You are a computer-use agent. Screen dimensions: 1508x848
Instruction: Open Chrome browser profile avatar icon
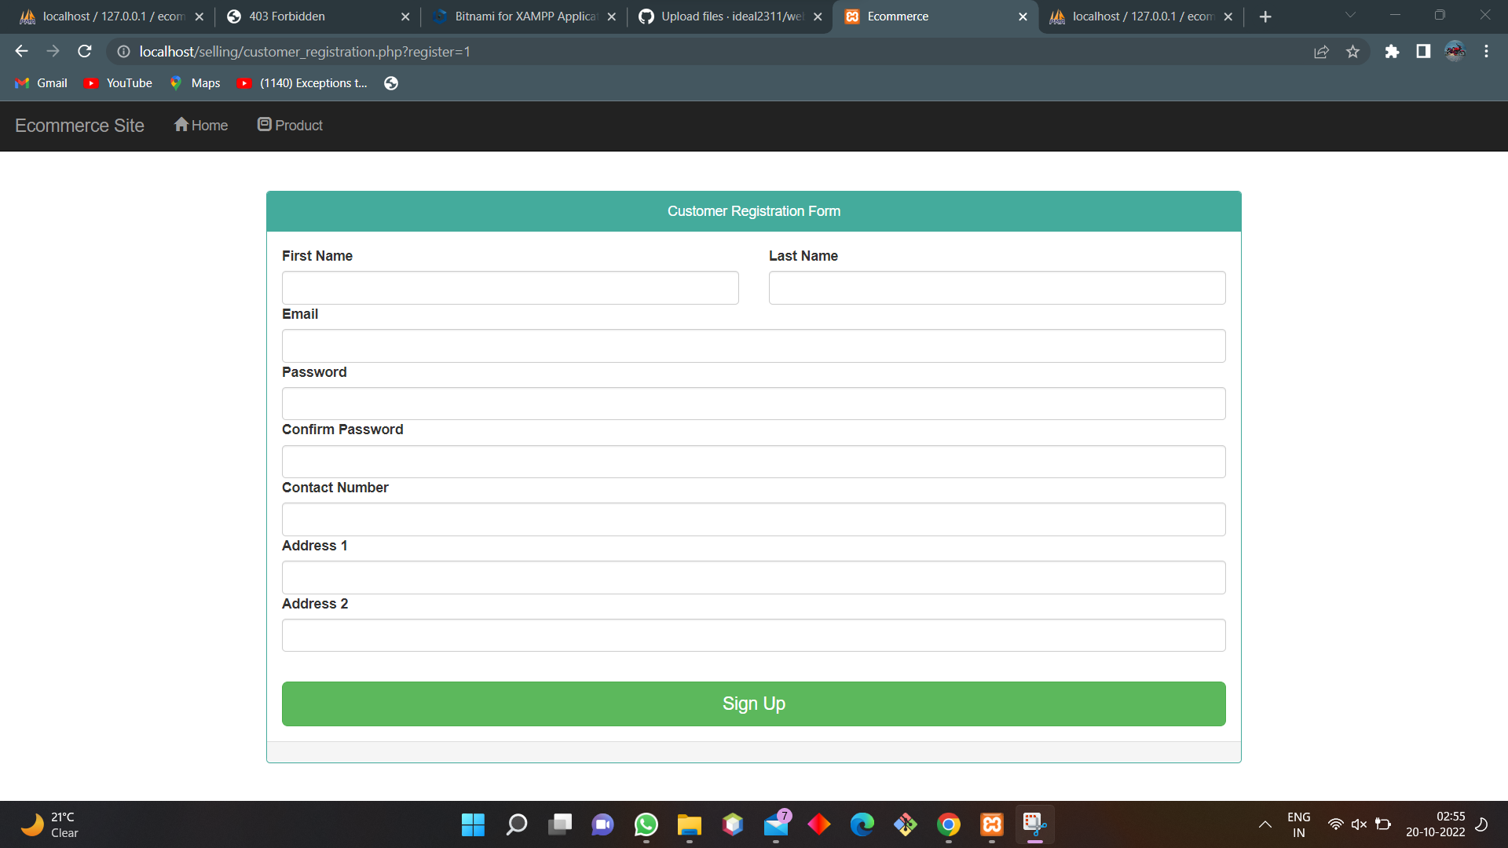(1455, 51)
